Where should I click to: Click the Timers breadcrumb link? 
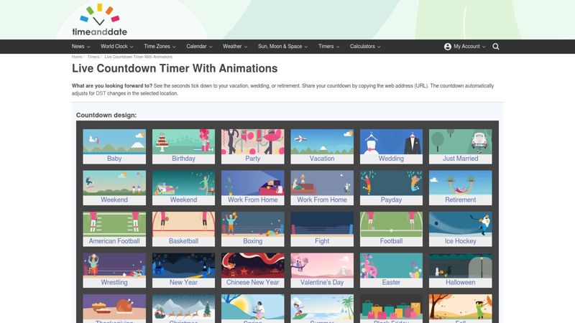93,56
